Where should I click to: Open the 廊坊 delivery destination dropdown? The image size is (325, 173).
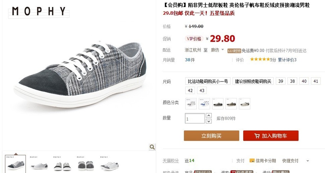click(x=217, y=50)
